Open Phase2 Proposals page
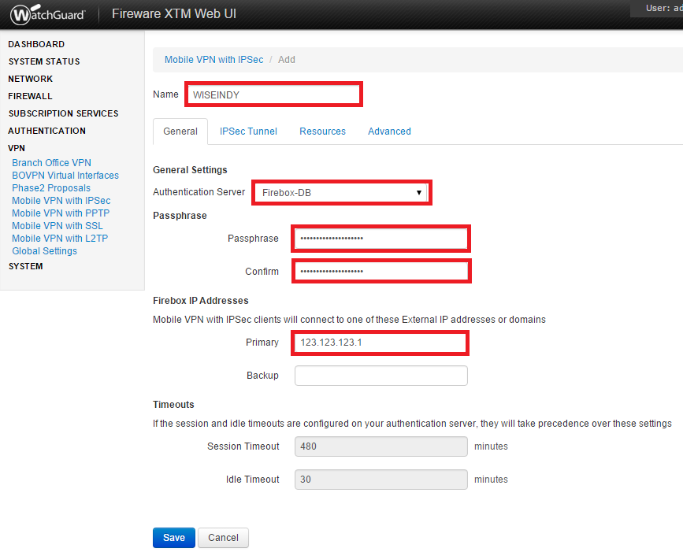 [51, 188]
